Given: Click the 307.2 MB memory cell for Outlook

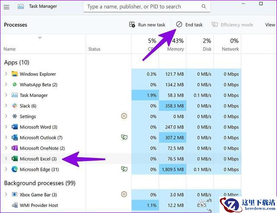Looking at the screenshot, I should [x=173, y=138].
